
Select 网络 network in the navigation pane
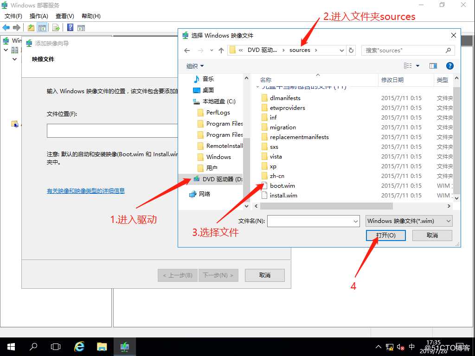tap(199, 194)
